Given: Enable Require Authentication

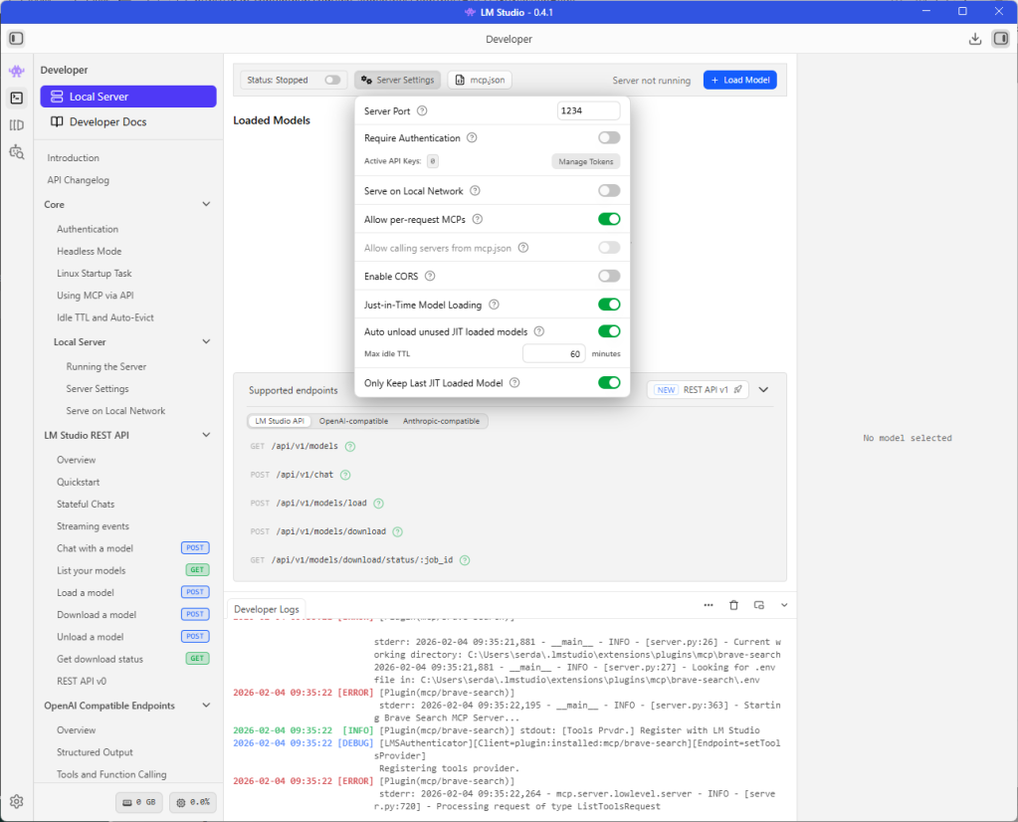Looking at the screenshot, I should 608,137.
